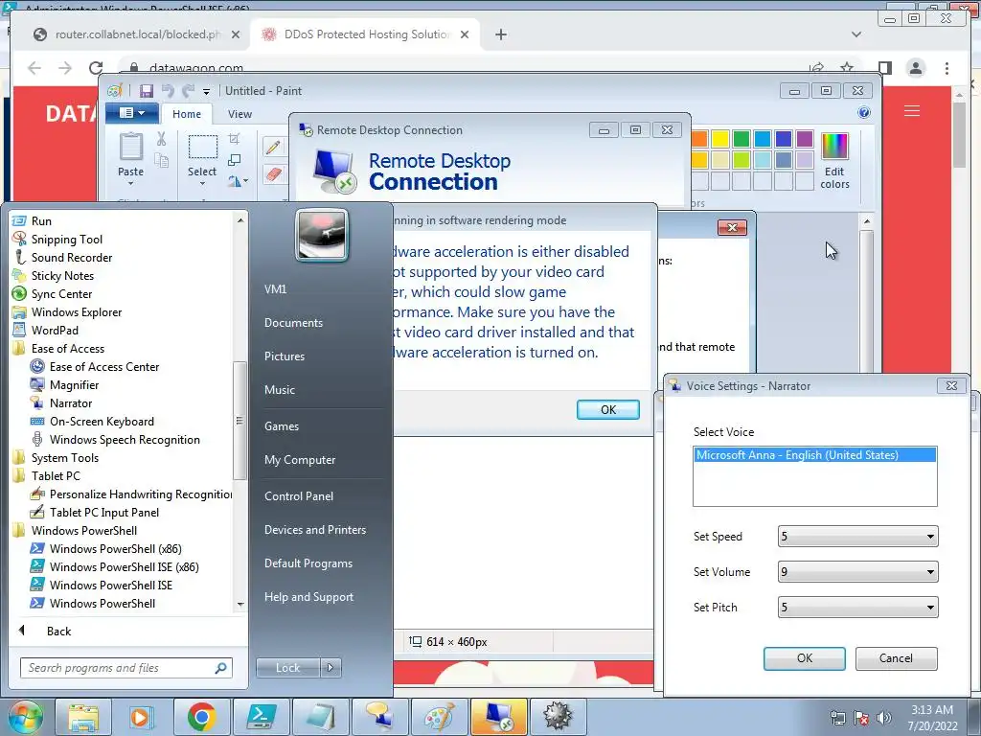Pick the purple color swatch in Paint

tap(805, 138)
